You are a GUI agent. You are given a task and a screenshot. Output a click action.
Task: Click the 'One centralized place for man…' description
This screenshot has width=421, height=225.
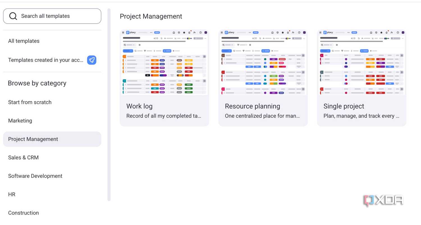[x=262, y=116]
